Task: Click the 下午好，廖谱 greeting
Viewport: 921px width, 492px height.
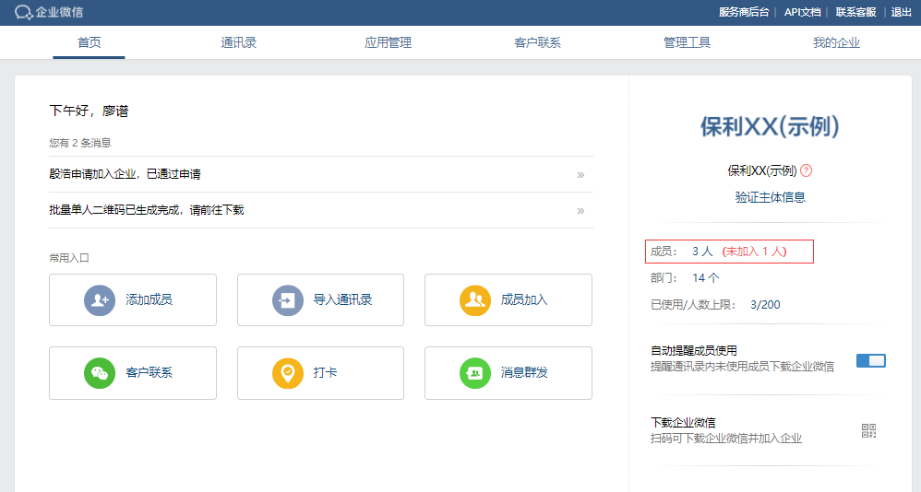Action: click(89, 111)
